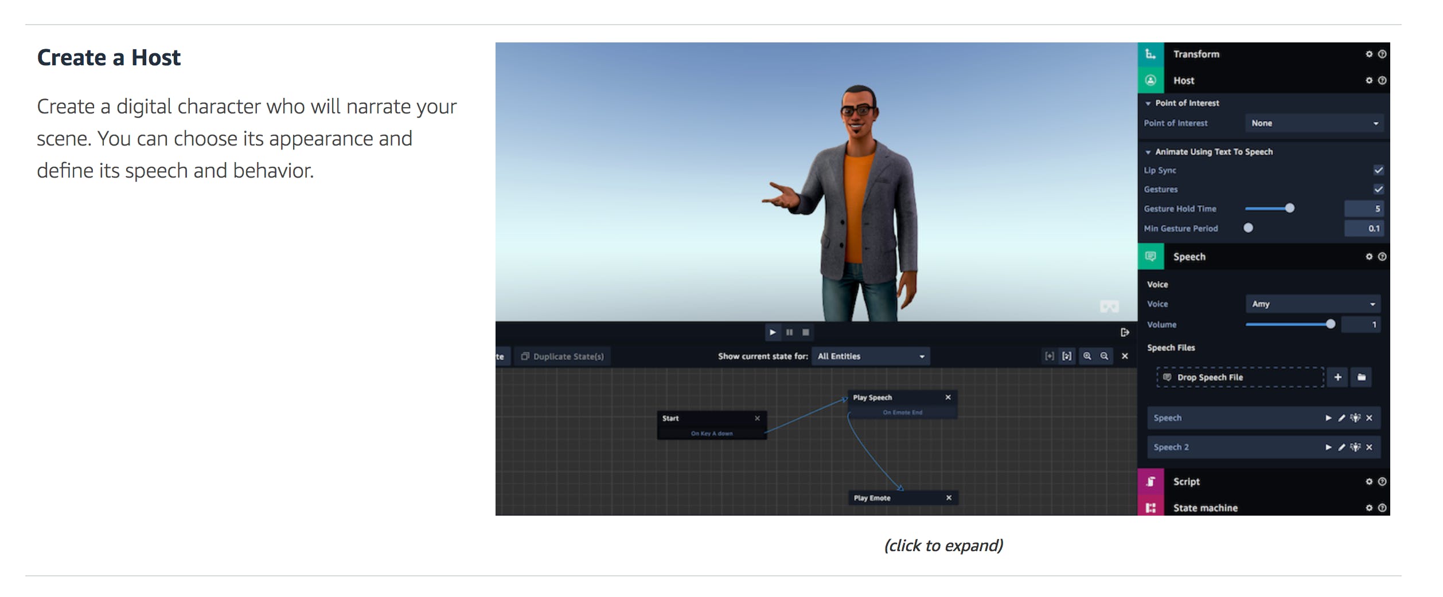Click the bracket icon left of zoom in
Screen dimensions: 1443x597
coord(1067,356)
